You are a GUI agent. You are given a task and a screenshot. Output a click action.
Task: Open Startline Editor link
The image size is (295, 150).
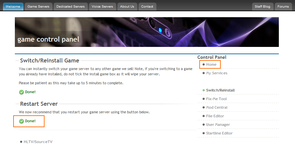click(x=219, y=133)
